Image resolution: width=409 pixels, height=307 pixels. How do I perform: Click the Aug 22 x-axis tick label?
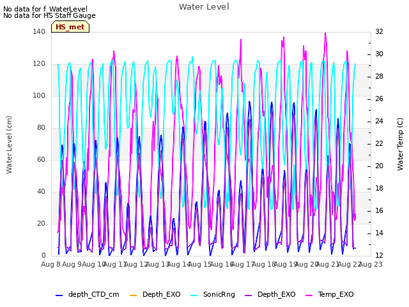tap(350, 264)
